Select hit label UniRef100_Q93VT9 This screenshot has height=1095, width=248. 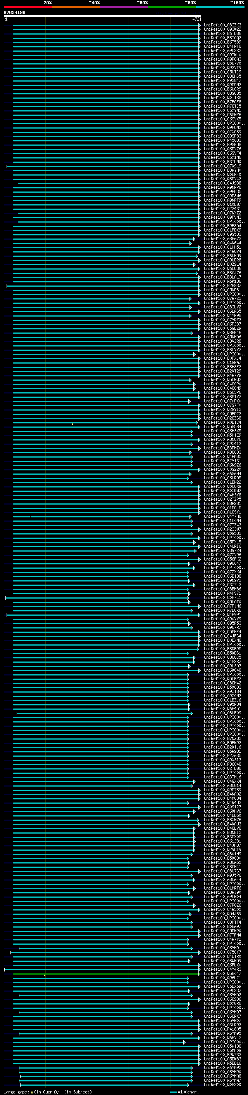point(222,68)
